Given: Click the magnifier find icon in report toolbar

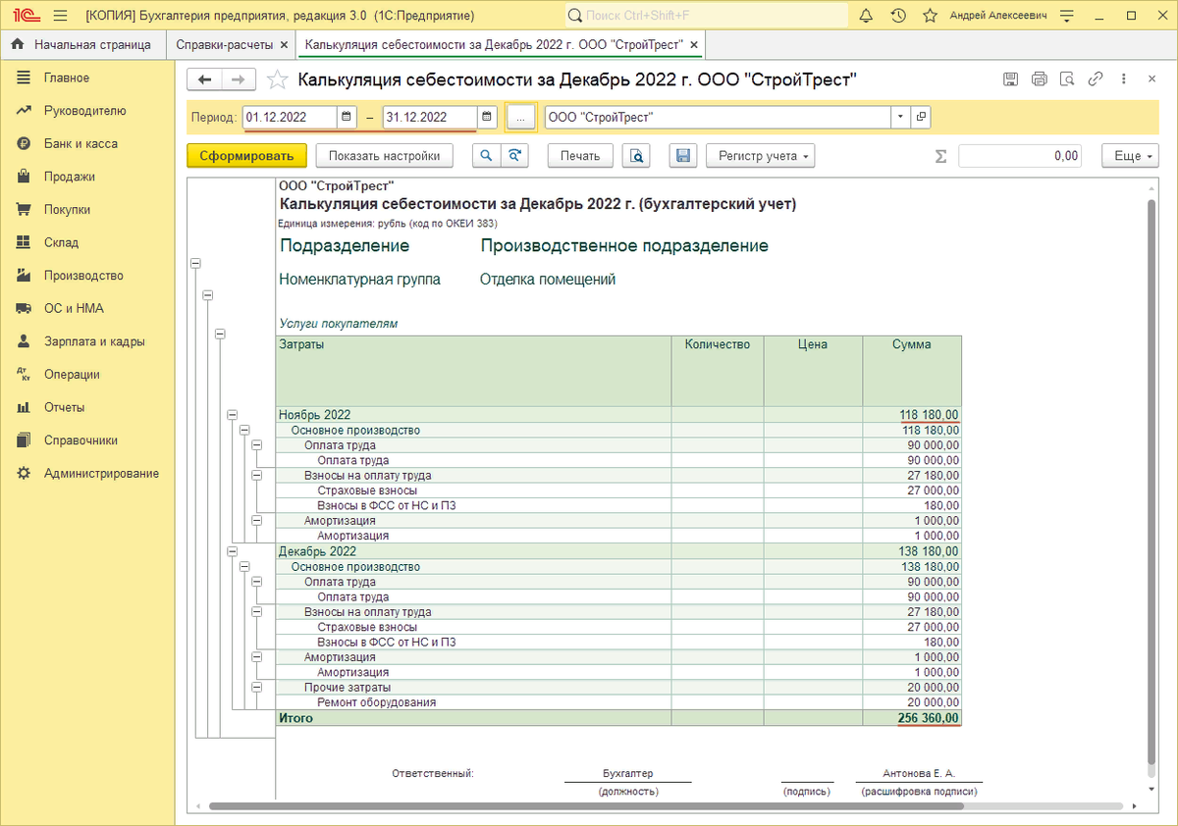Looking at the screenshot, I should coord(486,156).
